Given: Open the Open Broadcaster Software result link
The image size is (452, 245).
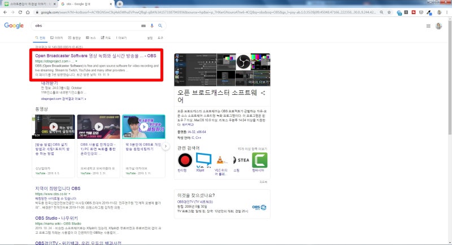Looking at the screenshot, I should [95, 56].
